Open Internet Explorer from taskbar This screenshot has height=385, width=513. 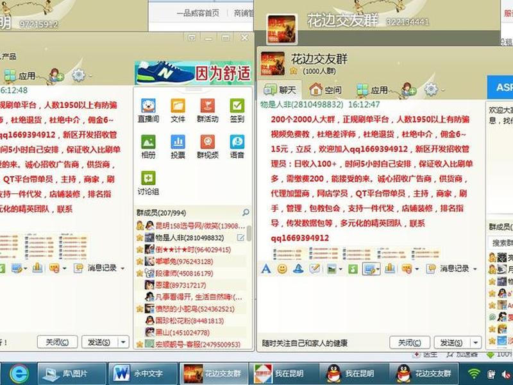(x=19, y=373)
